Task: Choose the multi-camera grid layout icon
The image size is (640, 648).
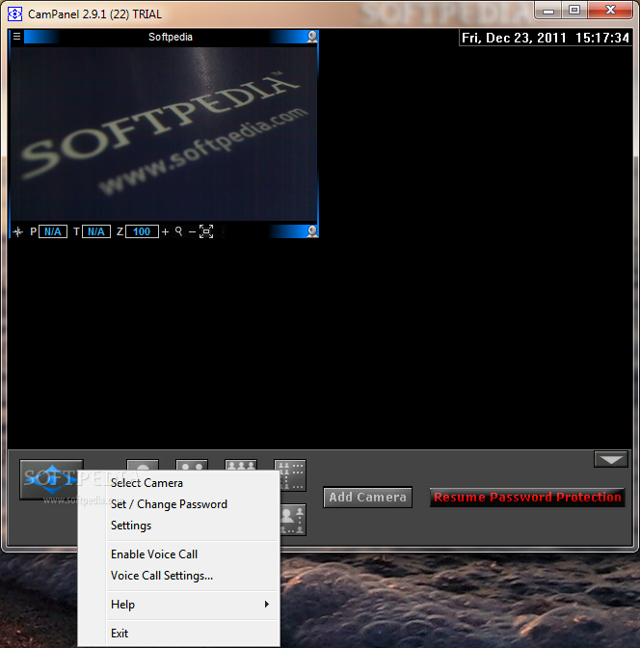Action: pos(293,474)
